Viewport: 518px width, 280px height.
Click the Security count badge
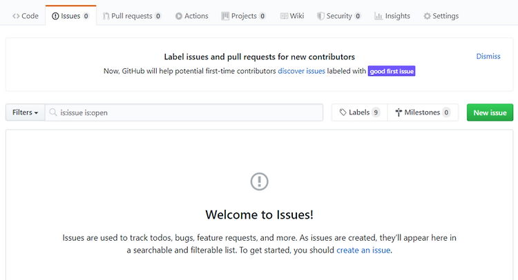pos(358,16)
